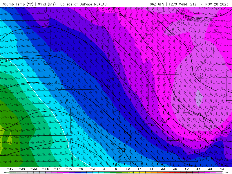232x174 pixels.
Task: Click the "College of DuPage NEXLAB" text
Action: pos(83,4)
